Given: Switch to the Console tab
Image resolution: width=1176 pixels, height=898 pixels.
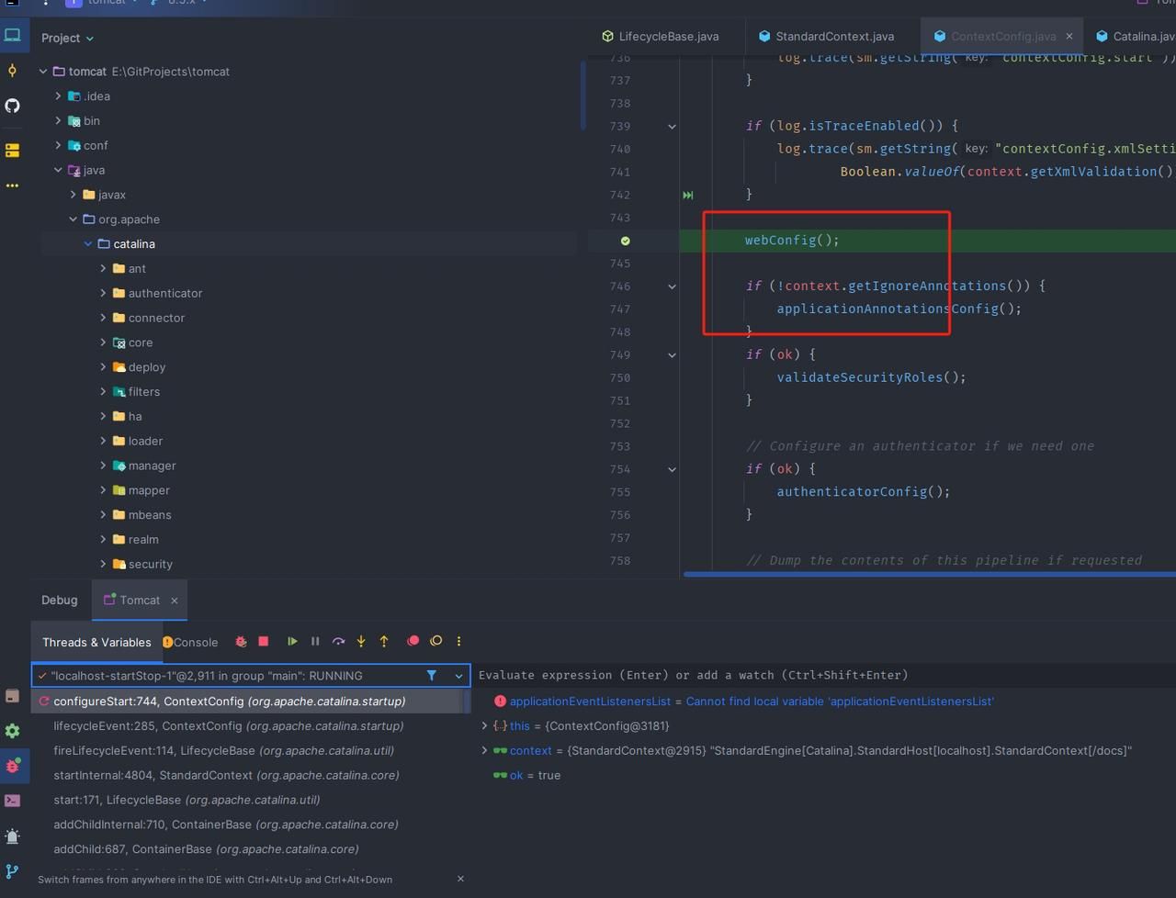Looking at the screenshot, I should coord(190,643).
